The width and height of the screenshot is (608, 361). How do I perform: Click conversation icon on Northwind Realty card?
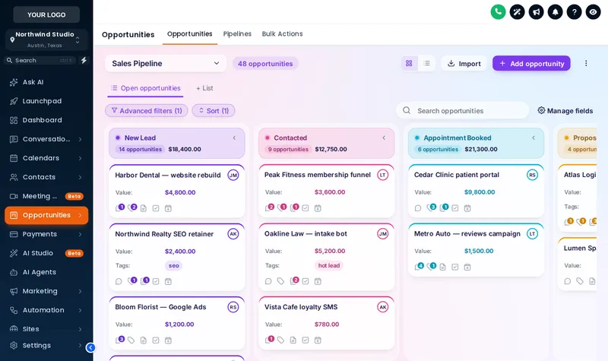pyautogui.click(x=119, y=281)
